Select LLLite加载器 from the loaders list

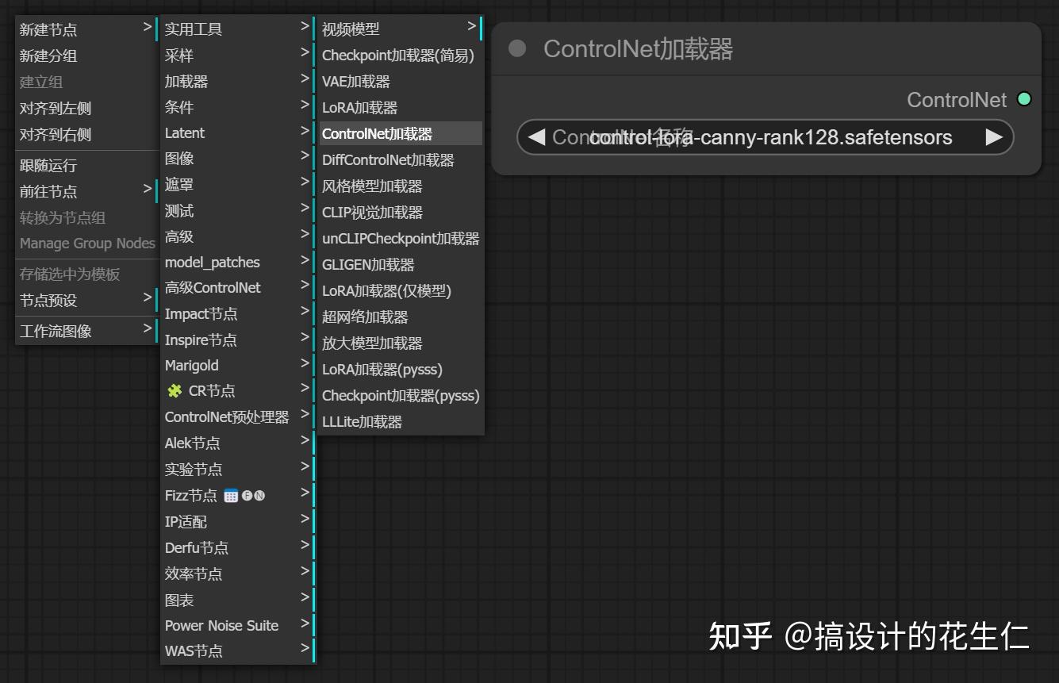point(362,421)
